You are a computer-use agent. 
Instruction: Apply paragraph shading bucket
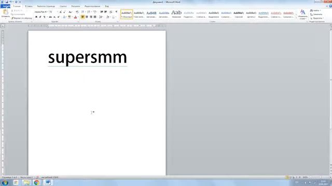click(108, 17)
